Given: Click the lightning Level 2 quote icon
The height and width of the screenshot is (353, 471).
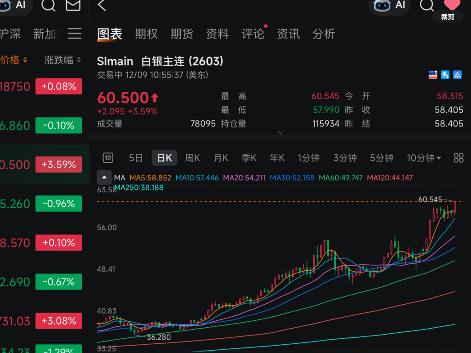Looking at the screenshot, I should pos(445,75).
